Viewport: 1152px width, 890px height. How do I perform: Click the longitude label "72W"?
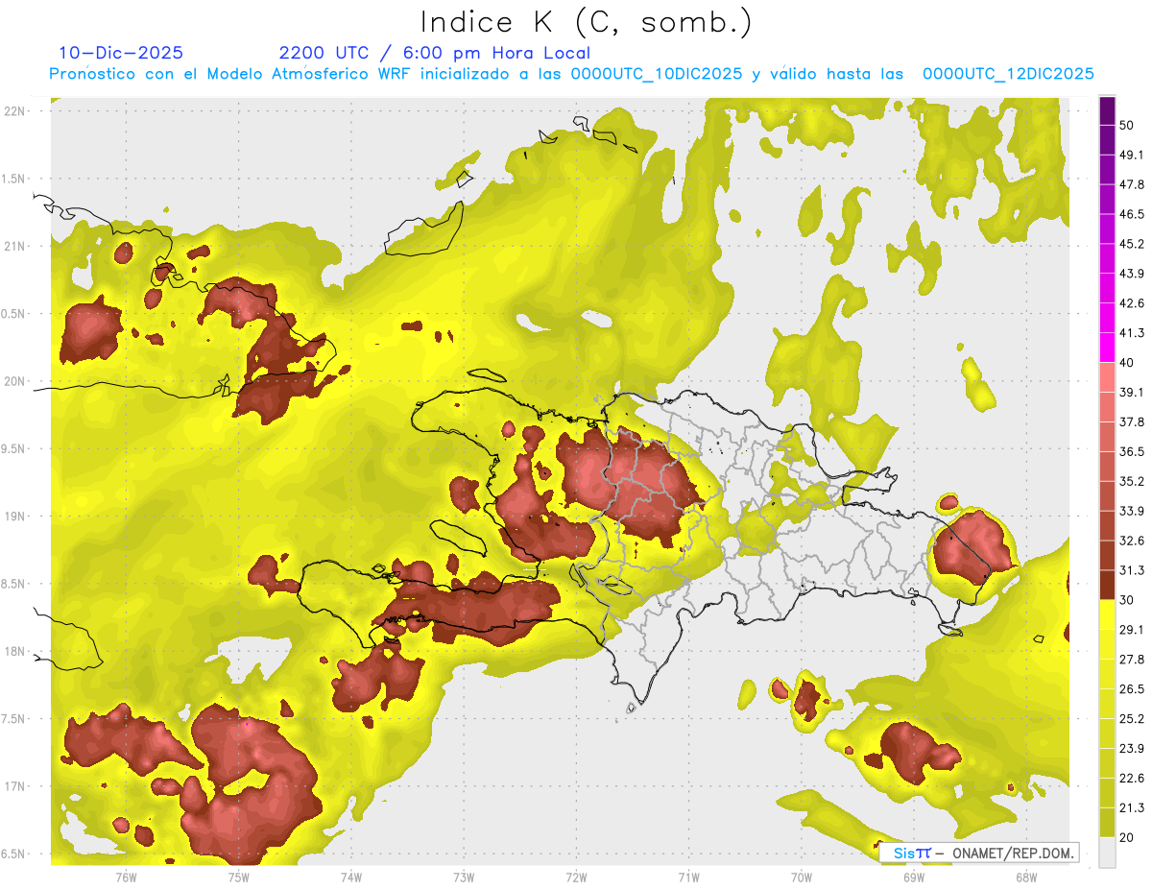576,878
